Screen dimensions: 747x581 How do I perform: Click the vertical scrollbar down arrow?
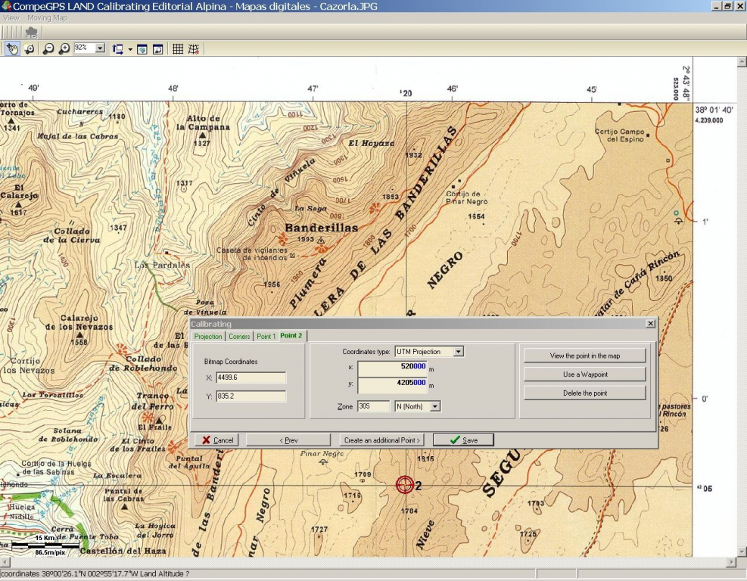pyautogui.click(x=742, y=552)
